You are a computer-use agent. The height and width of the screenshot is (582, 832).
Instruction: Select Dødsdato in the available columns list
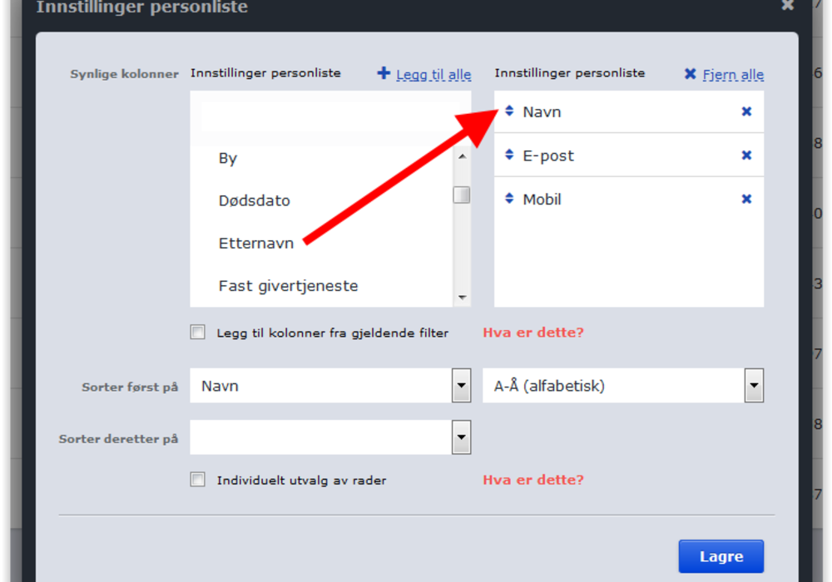pos(254,201)
